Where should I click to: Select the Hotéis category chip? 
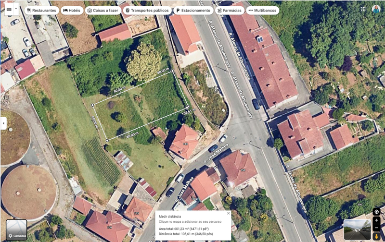72,11
